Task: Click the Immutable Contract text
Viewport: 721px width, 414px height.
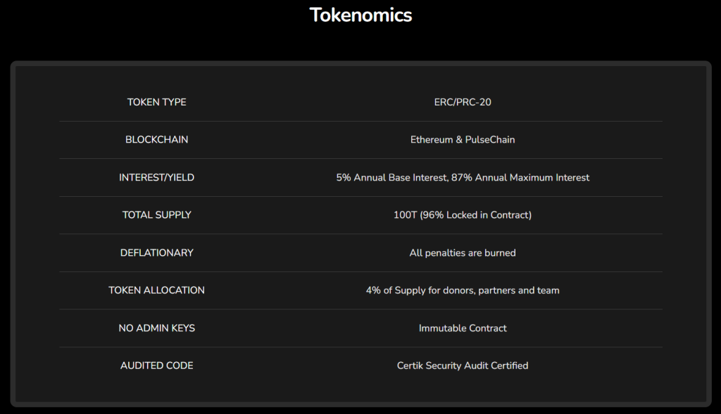Action: coord(463,328)
